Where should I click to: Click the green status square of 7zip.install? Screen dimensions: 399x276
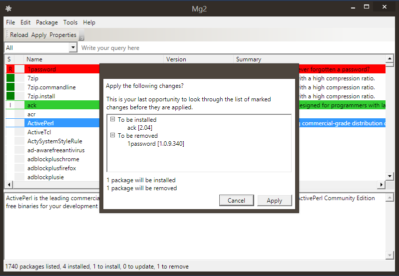10,96
